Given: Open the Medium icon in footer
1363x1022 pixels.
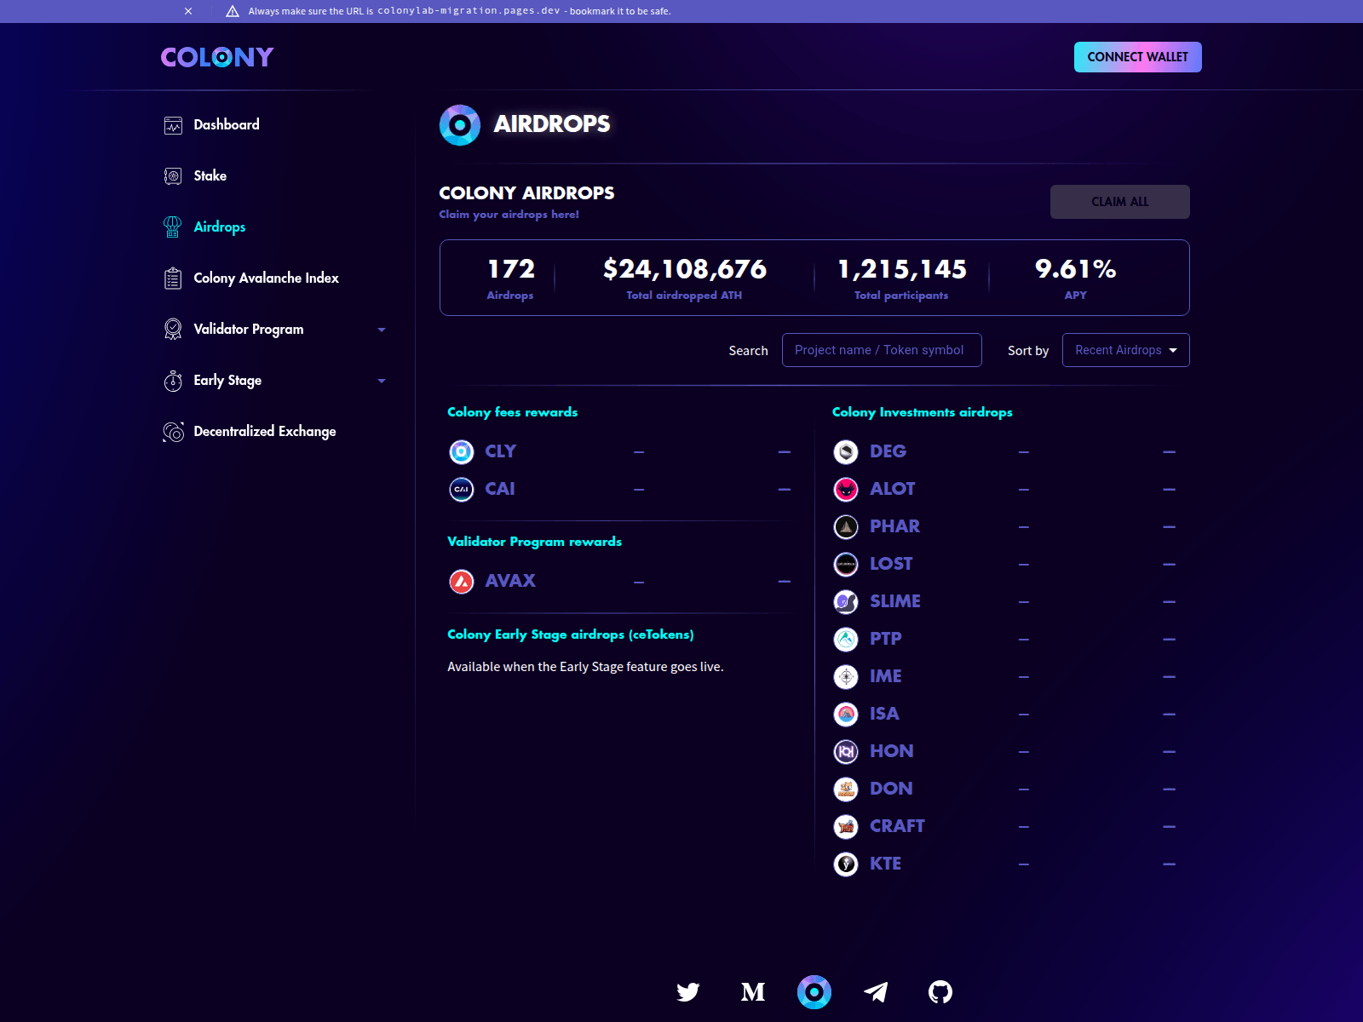Looking at the screenshot, I should tap(752, 992).
